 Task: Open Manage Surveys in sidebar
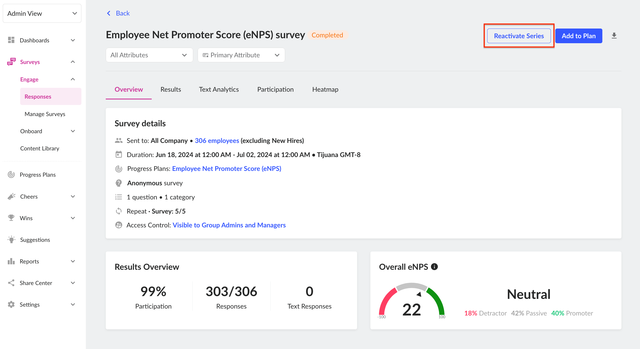45,114
